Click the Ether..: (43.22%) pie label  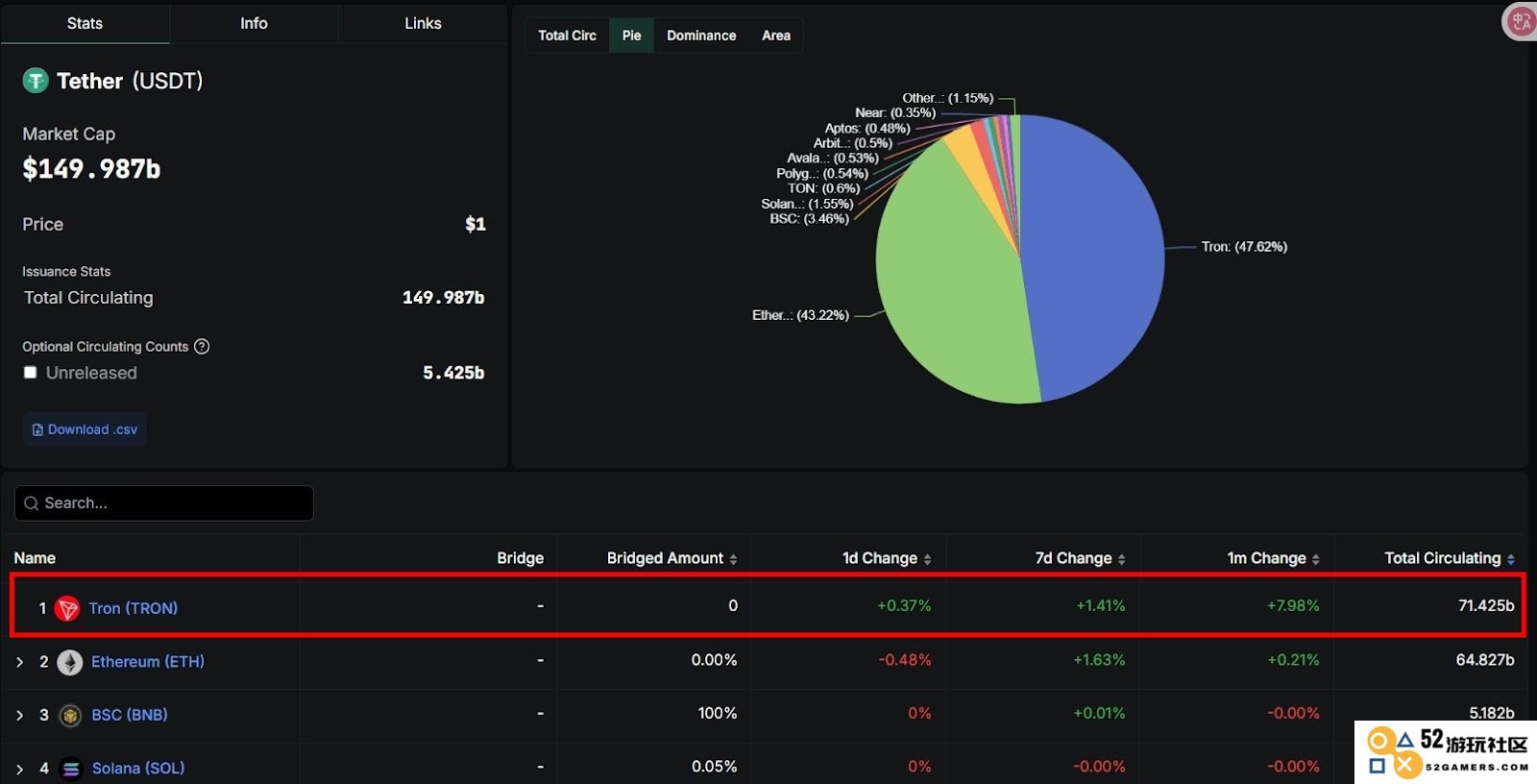[x=800, y=315]
